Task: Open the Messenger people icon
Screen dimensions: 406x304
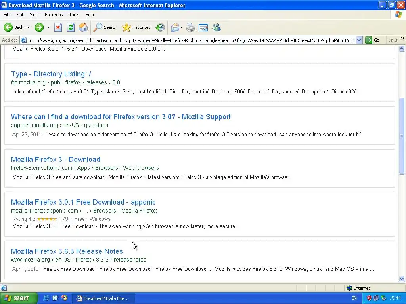Action: coord(216,27)
